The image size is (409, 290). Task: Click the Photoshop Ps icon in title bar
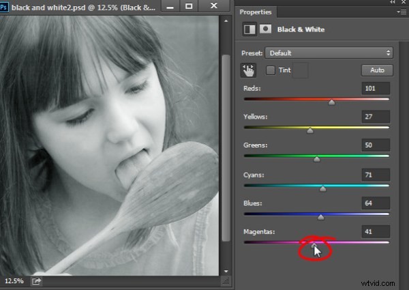pos(3,7)
